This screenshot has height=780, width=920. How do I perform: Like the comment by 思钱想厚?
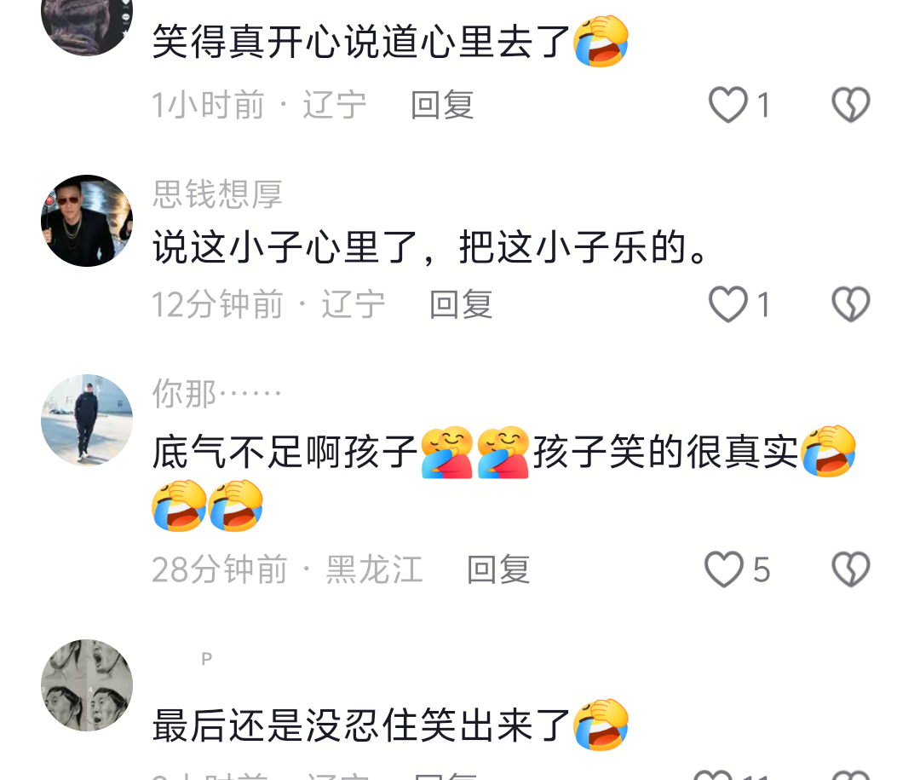tap(728, 304)
